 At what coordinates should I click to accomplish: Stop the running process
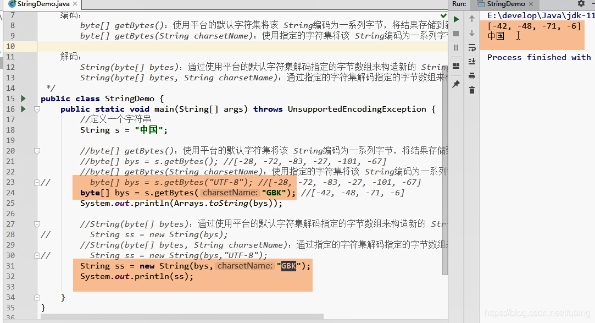(456, 34)
